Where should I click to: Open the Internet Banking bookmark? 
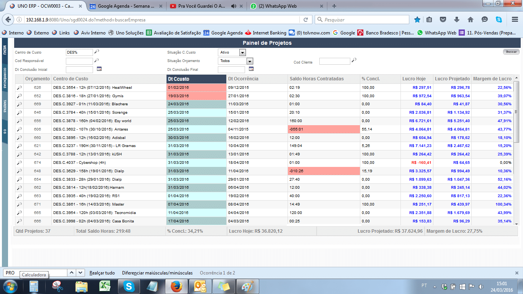tap(265, 33)
